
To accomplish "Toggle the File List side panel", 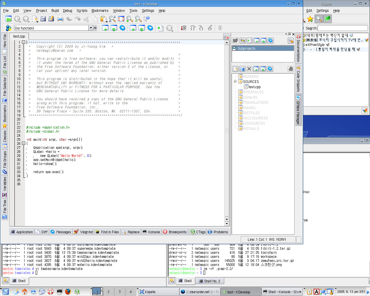I will tap(5, 65).
